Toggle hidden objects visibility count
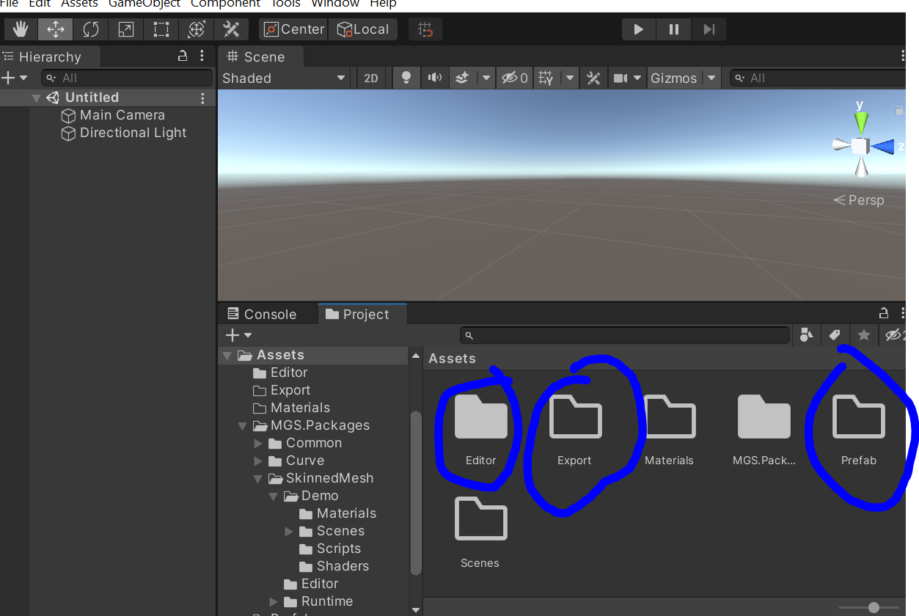 (514, 78)
